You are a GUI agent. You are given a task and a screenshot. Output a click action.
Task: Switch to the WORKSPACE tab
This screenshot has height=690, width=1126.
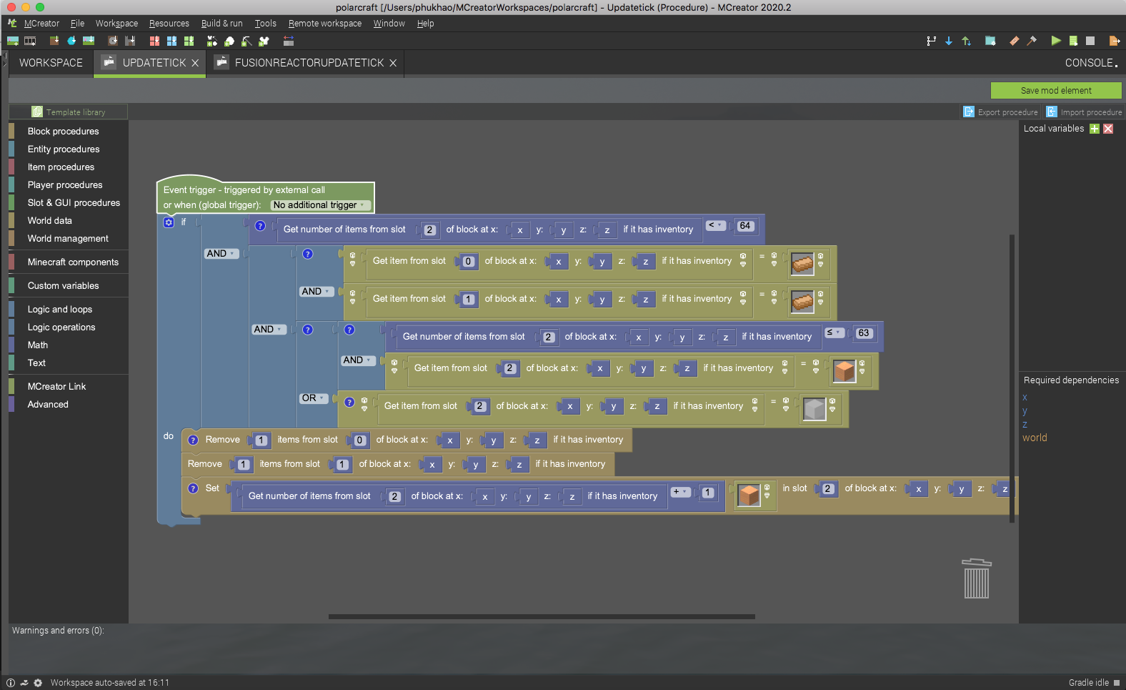[51, 63]
